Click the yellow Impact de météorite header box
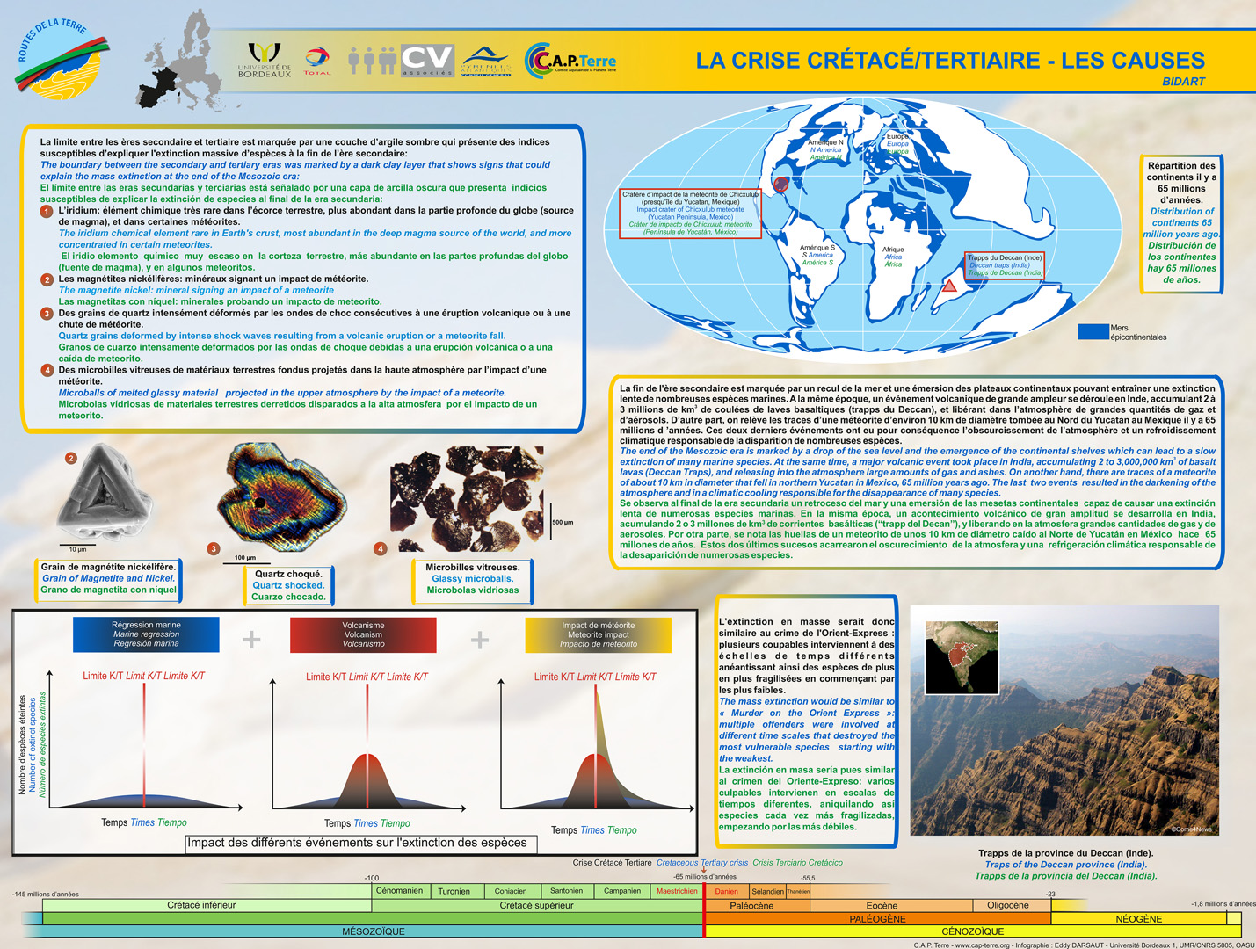 click(598, 634)
